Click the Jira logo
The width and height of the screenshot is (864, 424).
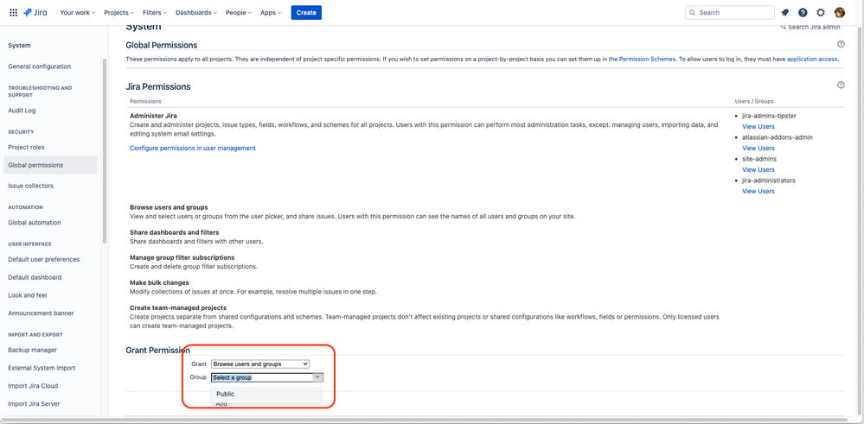coord(35,13)
